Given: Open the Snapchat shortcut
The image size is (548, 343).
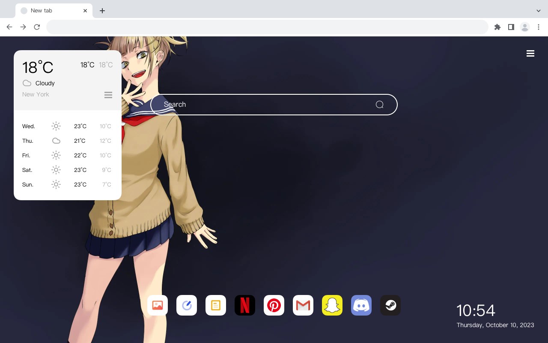Looking at the screenshot, I should click(x=332, y=305).
